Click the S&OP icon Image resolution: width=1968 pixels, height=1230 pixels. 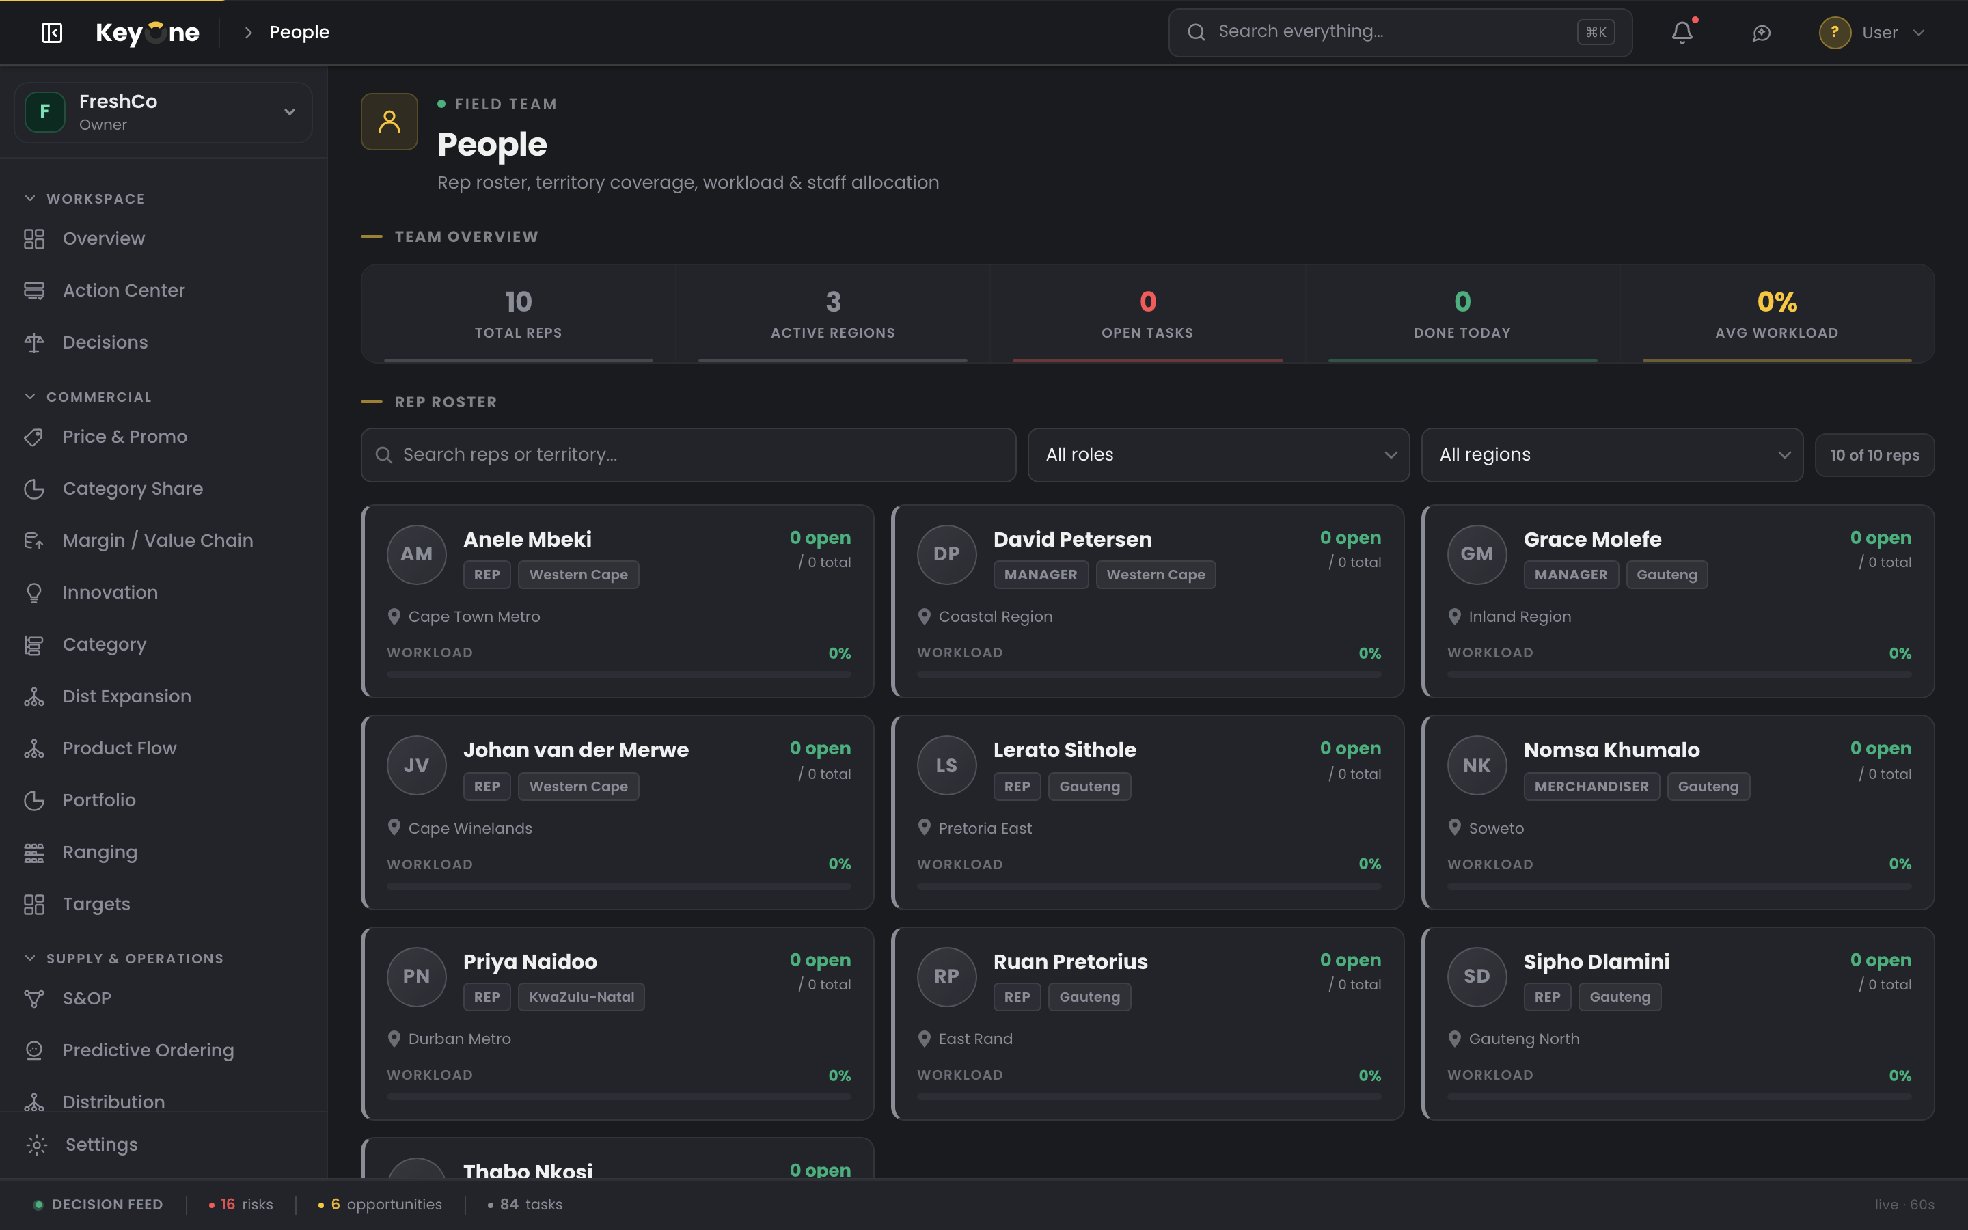[x=34, y=999]
